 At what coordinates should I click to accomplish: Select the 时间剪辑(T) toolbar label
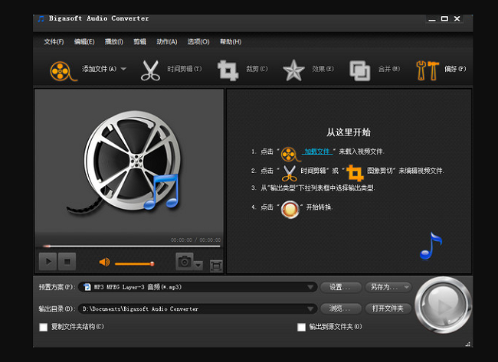point(185,69)
